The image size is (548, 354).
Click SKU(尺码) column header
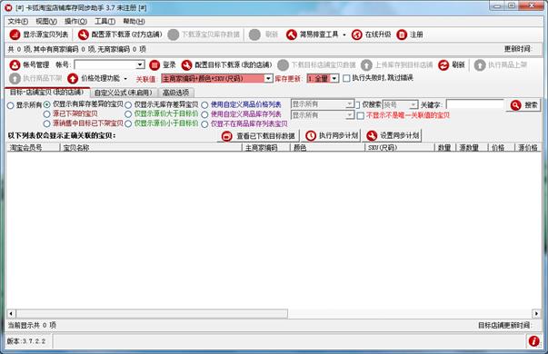400,148
